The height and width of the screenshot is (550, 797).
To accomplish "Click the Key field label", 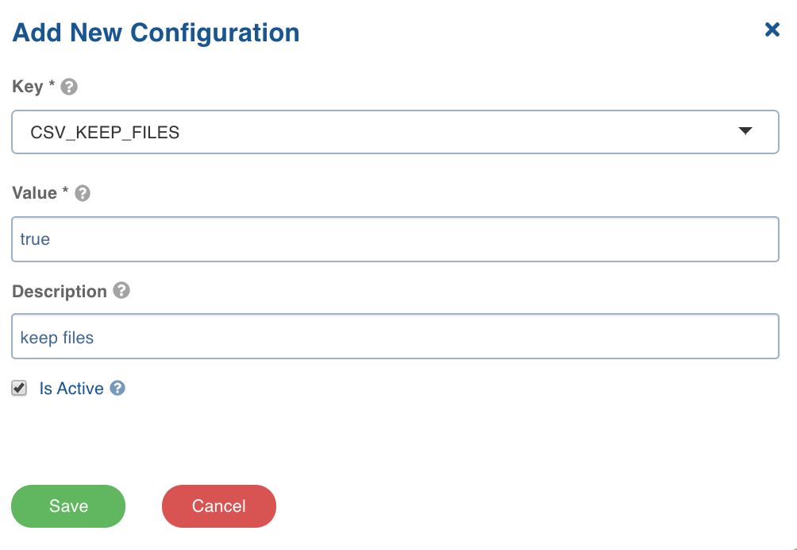I will click(28, 87).
